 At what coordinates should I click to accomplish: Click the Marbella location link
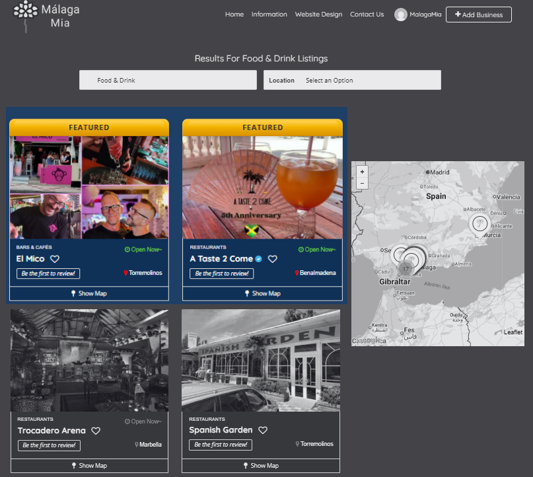151,445
